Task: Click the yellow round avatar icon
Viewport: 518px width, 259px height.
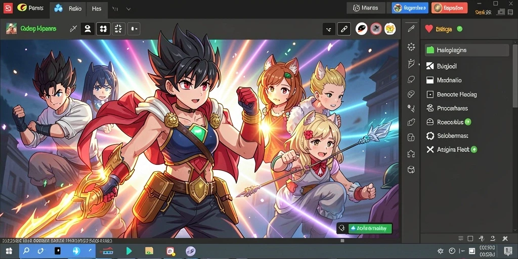Action: point(390,29)
